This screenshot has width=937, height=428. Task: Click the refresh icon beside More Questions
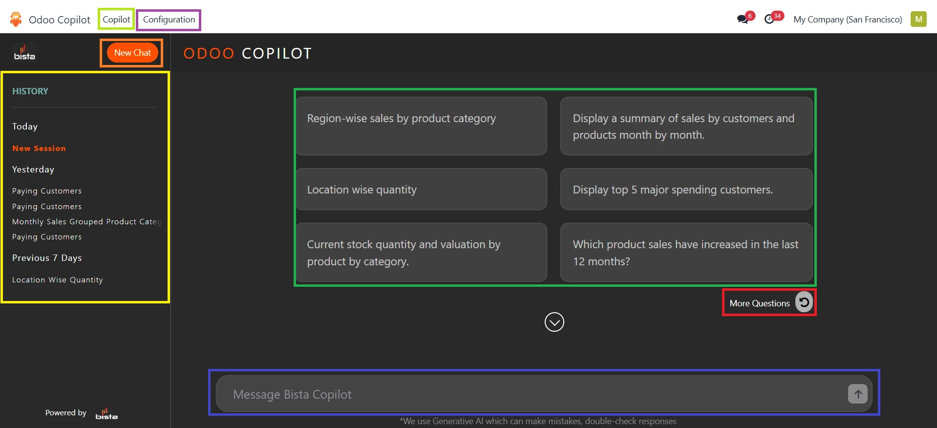(x=804, y=302)
